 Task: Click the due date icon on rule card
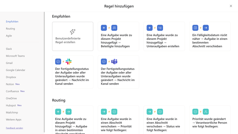click(195, 28)
